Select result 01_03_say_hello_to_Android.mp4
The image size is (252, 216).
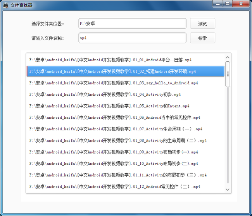click(x=125, y=83)
